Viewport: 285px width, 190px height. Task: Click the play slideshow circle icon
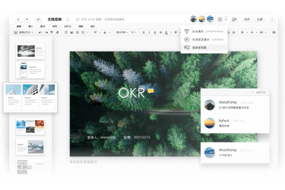pyautogui.click(x=219, y=19)
